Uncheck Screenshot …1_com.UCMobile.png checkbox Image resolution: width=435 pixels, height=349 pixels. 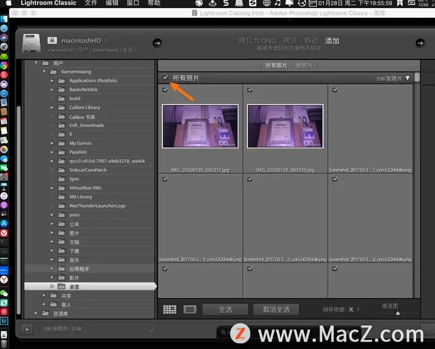[335, 89]
